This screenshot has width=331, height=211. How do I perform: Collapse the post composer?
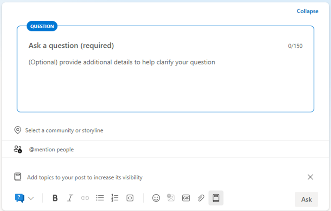pyautogui.click(x=307, y=11)
